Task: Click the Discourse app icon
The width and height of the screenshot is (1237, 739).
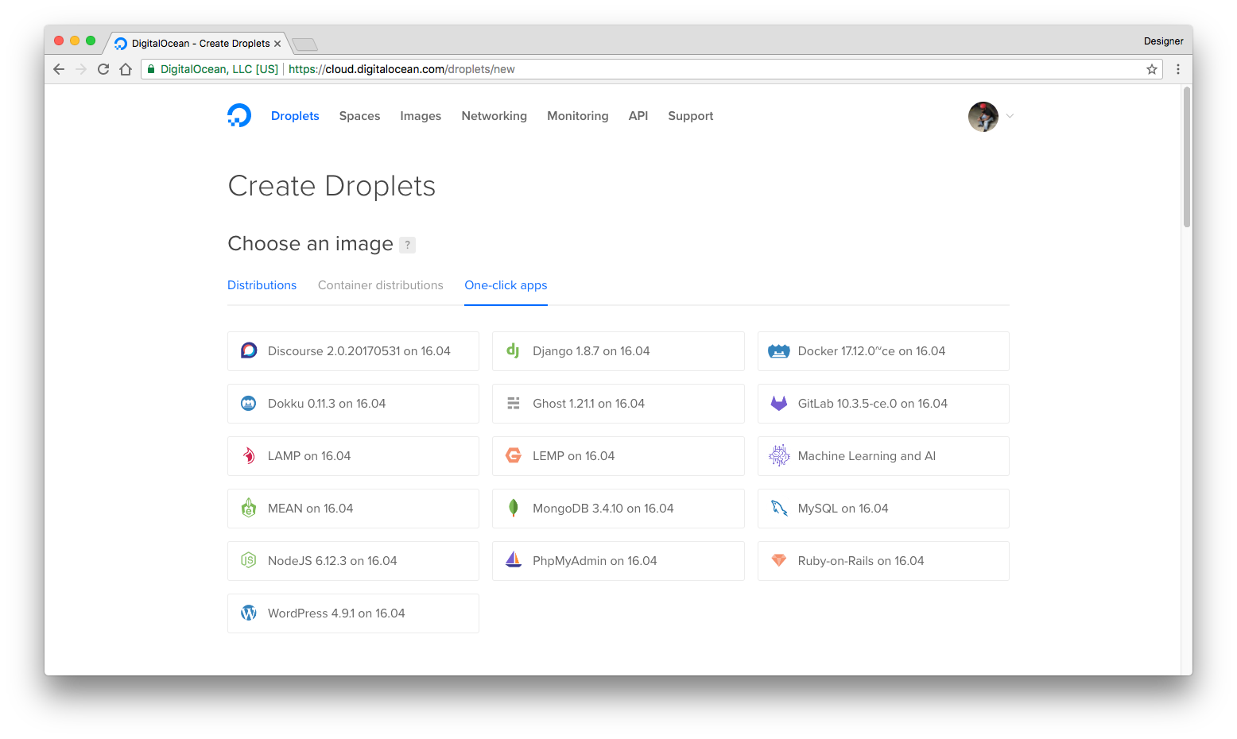Action: 249,350
